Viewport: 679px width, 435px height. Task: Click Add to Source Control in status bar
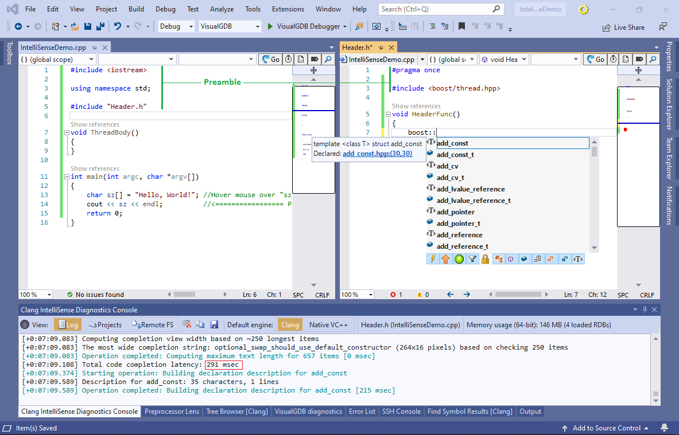click(606, 428)
